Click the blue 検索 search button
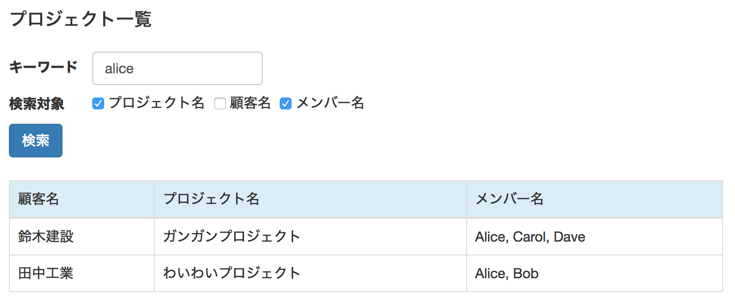The height and width of the screenshot is (302, 735). pos(35,140)
